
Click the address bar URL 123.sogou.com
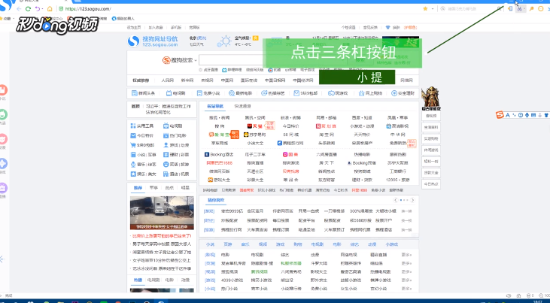pos(88,9)
